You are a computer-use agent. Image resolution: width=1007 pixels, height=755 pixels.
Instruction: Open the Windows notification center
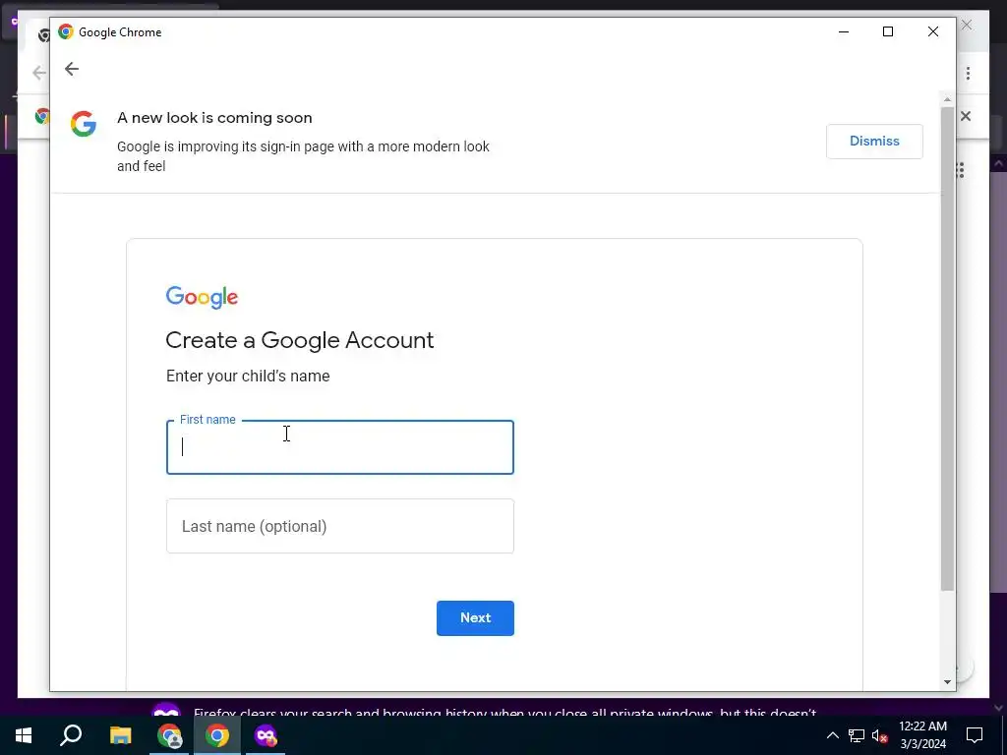point(975,735)
